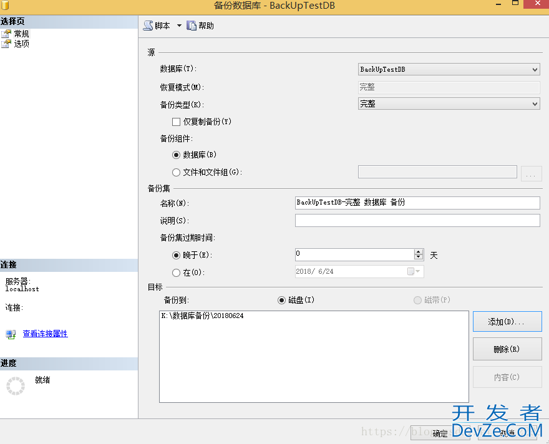Select the 磁带(P) radio button

coord(417,300)
